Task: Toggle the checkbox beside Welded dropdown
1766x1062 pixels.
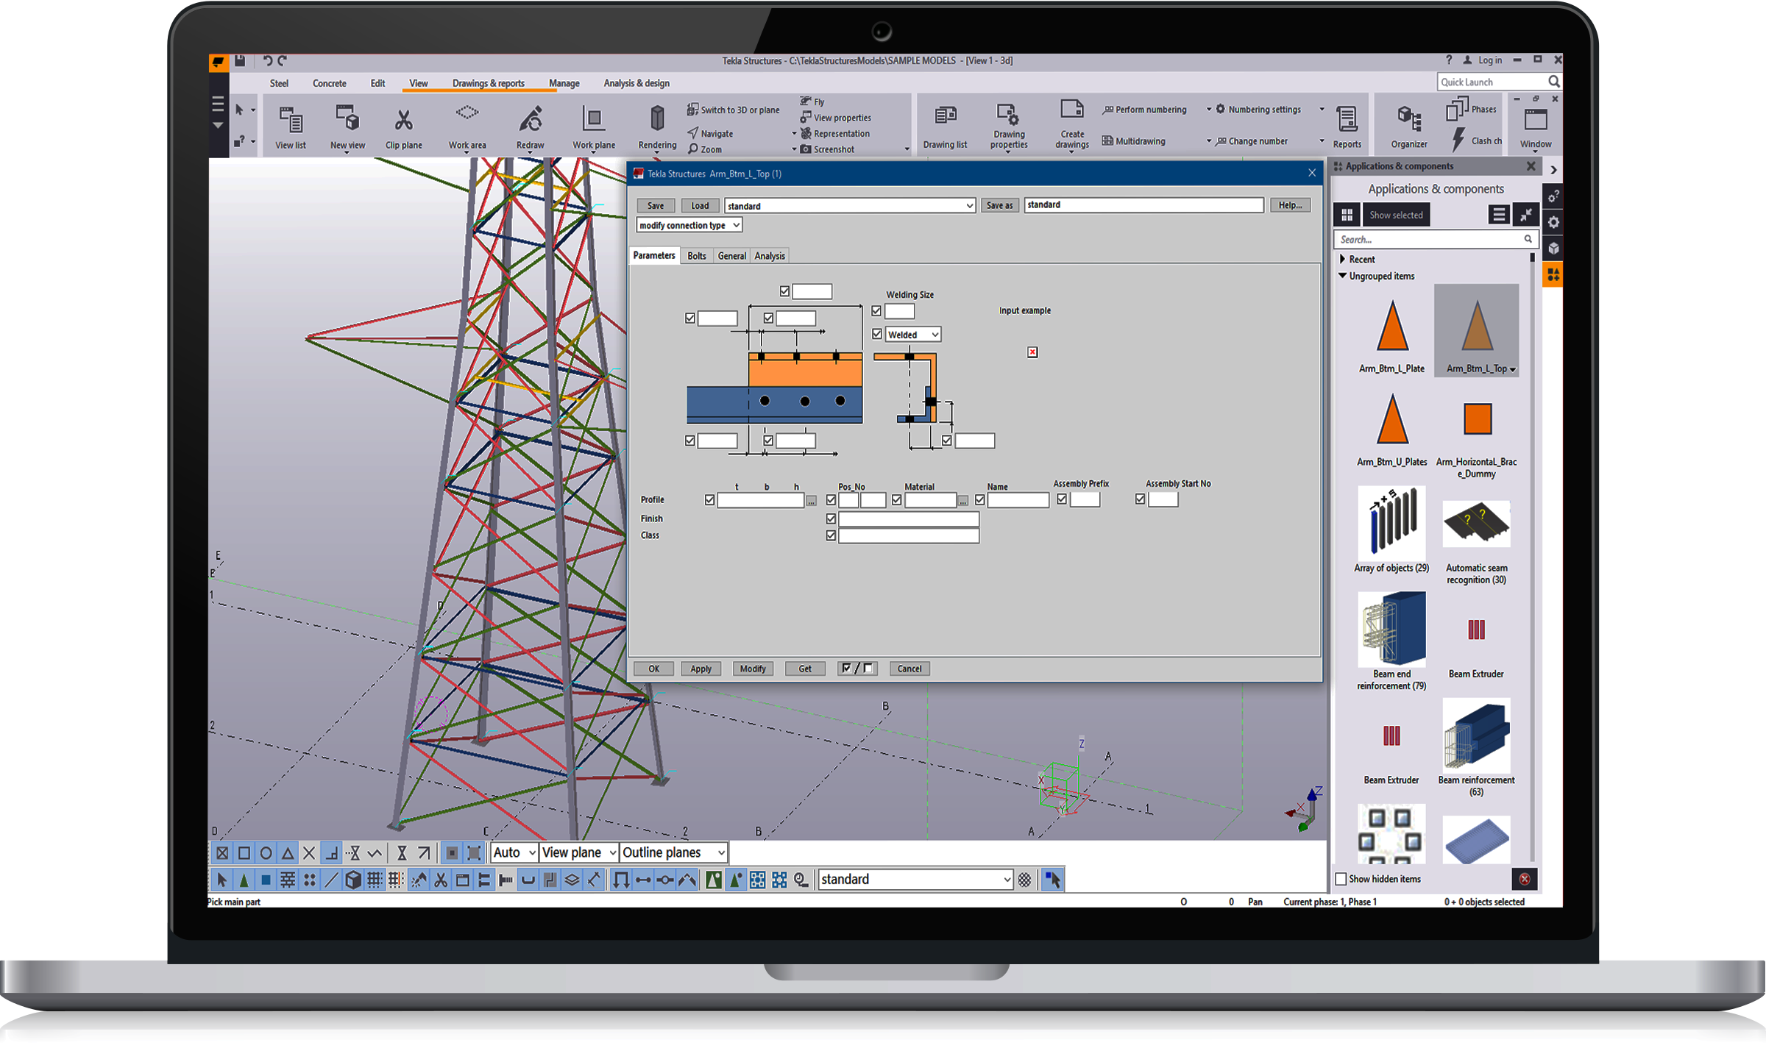Action: 876,334
